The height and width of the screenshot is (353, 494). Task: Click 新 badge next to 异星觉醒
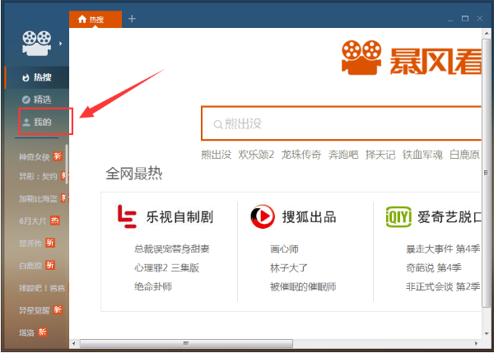[58, 309]
